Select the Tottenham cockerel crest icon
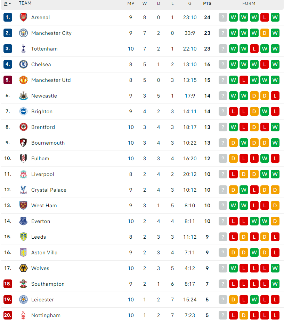 [23, 49]
